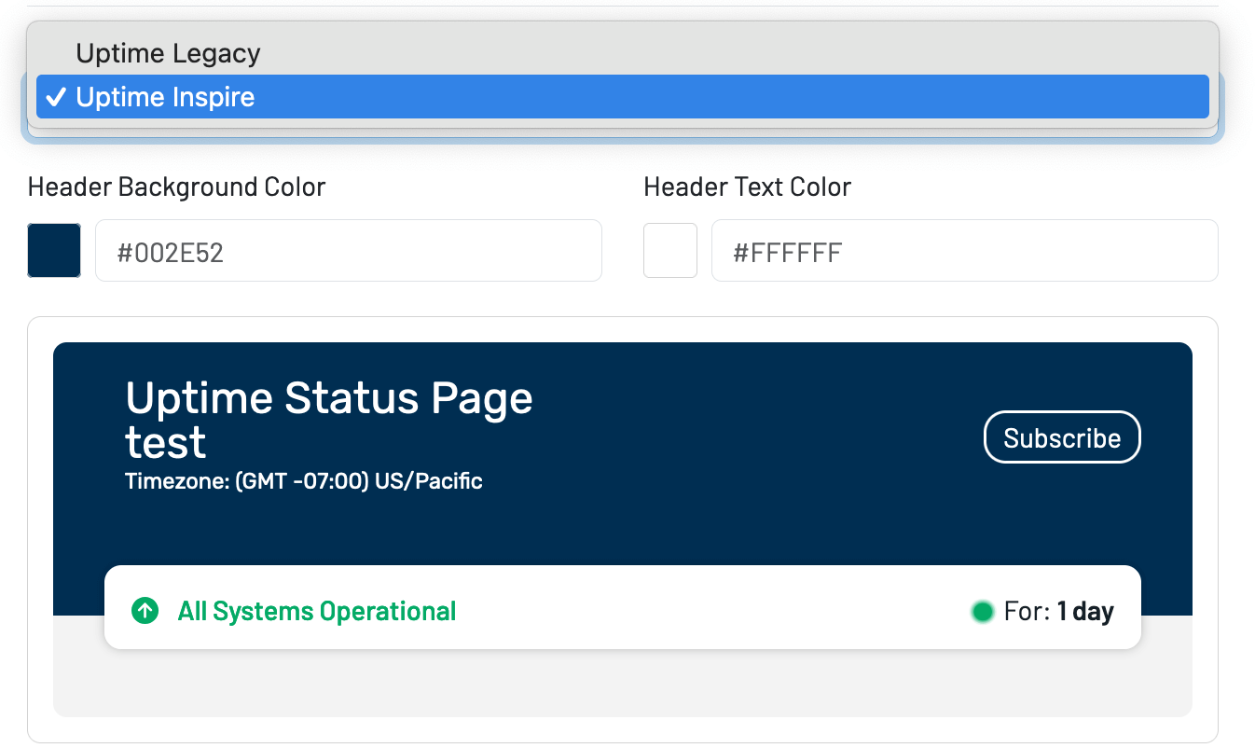Open the Header Background Color picker swatch
The width and height of the screenshot is (1255, 748).
(x=53, y=250)
